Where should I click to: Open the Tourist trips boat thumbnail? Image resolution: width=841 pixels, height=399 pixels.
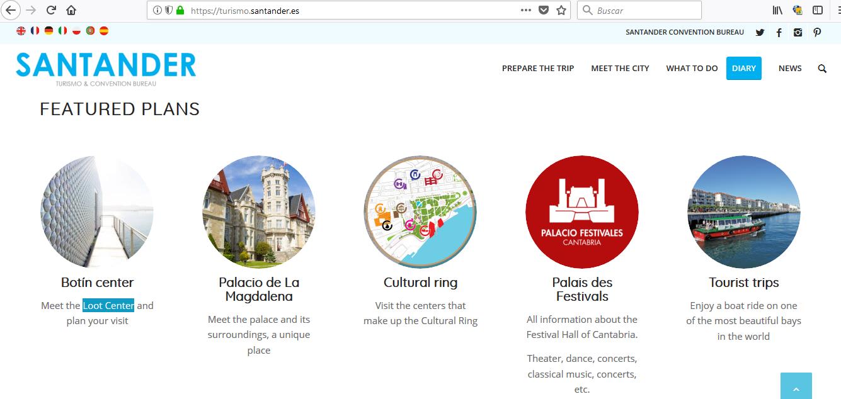[x=744, y=212]
